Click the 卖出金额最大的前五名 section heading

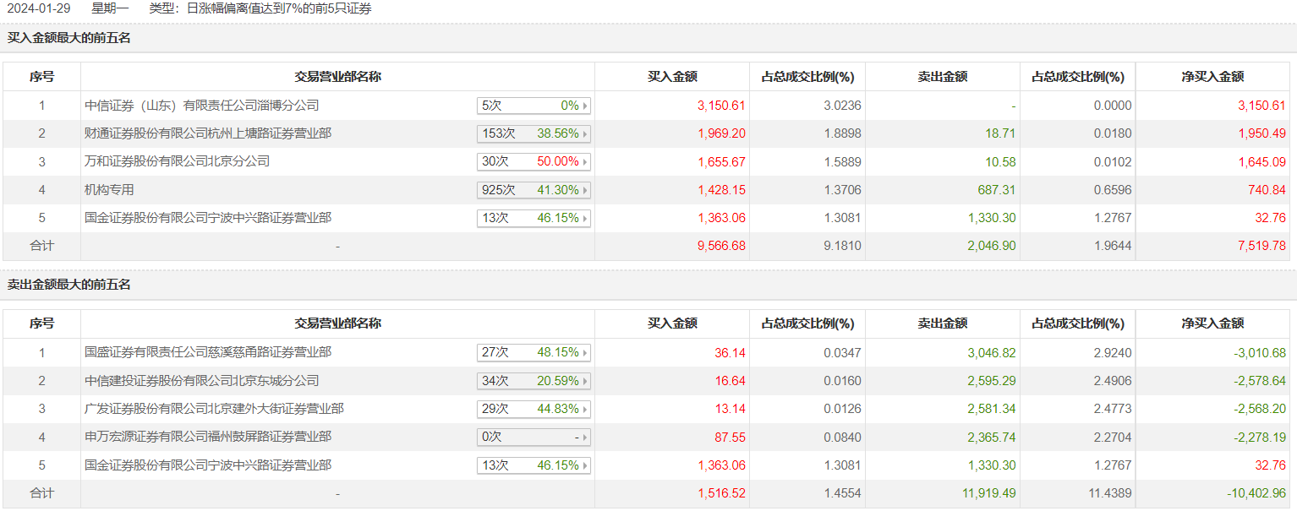[x=69, y=285]
